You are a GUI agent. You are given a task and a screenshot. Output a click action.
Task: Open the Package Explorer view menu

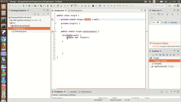[48, 14]
